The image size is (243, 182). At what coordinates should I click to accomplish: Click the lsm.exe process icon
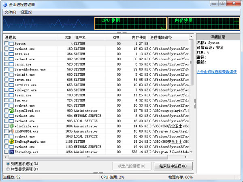pyautogui.click(x=11, y=100)
